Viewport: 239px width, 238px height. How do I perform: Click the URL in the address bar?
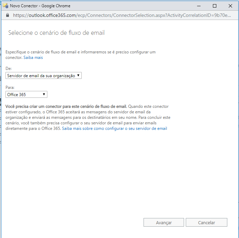point(122,15)
